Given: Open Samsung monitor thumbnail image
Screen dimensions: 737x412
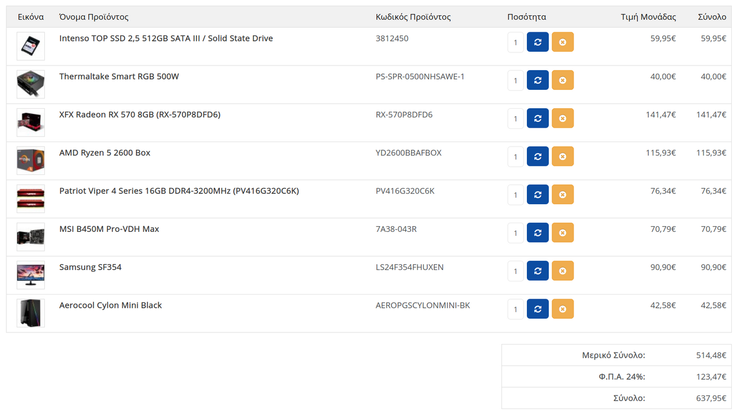Looking at the screenshot, I should point(31,275).
